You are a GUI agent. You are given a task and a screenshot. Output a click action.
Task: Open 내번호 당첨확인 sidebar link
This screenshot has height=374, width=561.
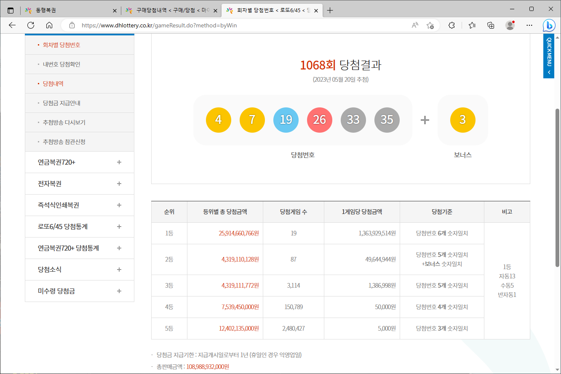[61, 64]
